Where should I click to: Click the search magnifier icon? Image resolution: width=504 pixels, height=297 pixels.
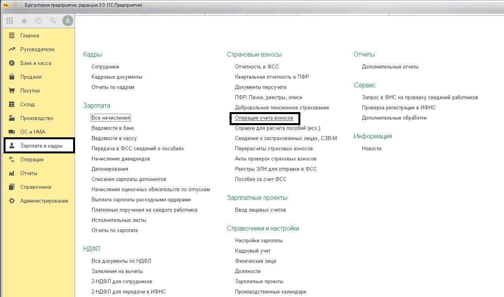pyautogui.click(x=53, y=21)
